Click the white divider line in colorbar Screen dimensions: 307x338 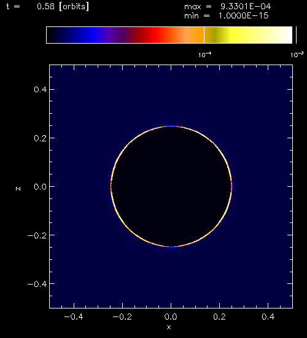coord(204,35)
